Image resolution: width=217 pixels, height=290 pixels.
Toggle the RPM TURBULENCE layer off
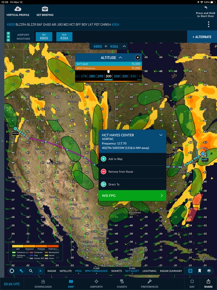97,270
